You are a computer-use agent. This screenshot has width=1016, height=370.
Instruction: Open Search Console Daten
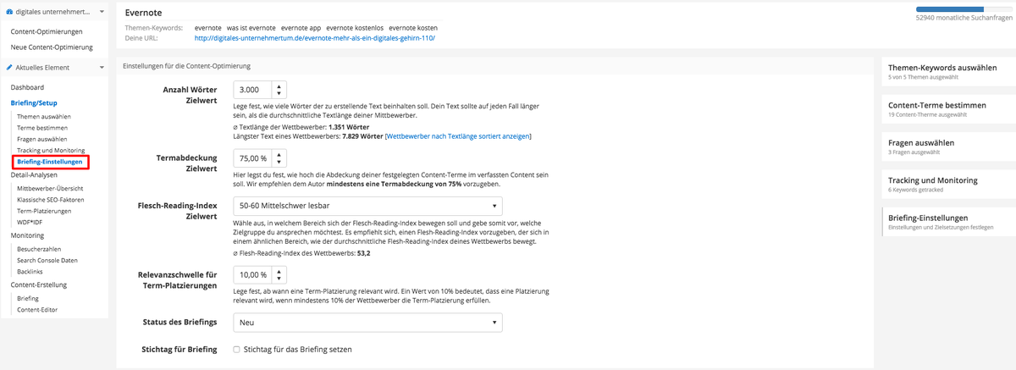(46, 260)
